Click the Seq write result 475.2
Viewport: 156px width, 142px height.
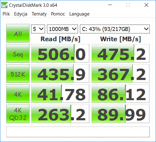pos(120,53)
